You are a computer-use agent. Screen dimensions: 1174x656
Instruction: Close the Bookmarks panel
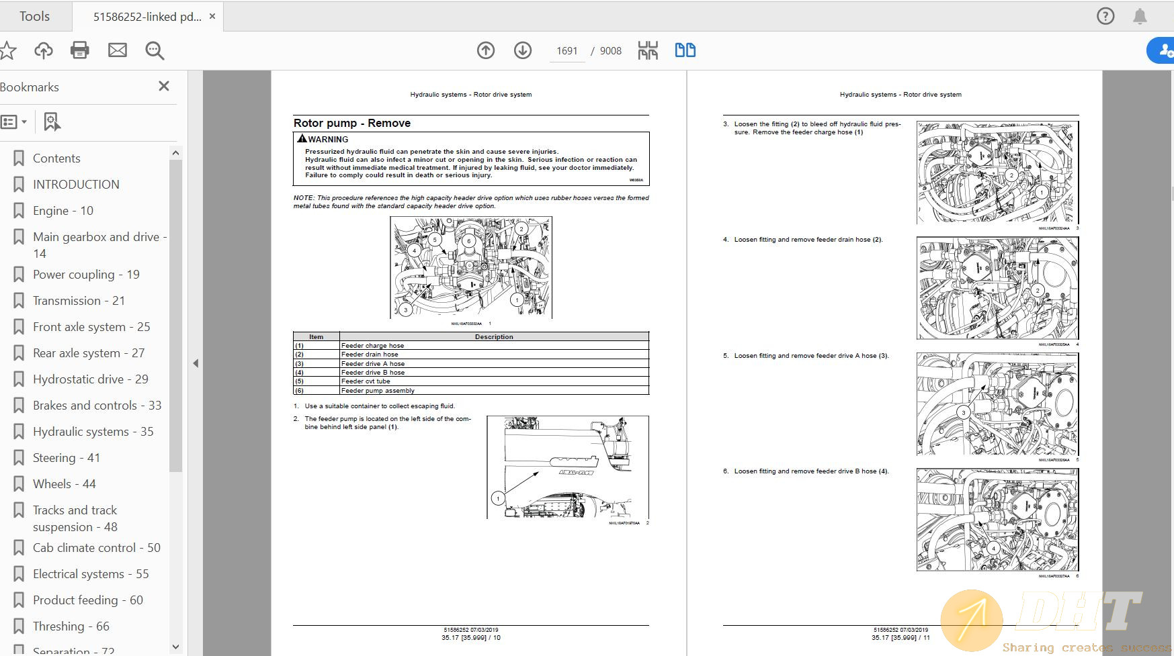(164, 86)
